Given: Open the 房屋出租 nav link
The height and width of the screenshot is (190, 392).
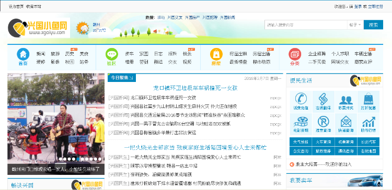Looking at the screenshot, I should pyautogui.click(x=238, y=54).
